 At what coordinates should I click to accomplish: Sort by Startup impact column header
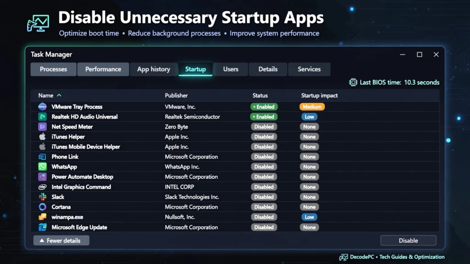pyautogui.click(x=319, y=95)
